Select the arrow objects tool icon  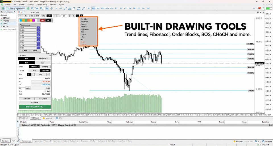(x=83, y=8)
